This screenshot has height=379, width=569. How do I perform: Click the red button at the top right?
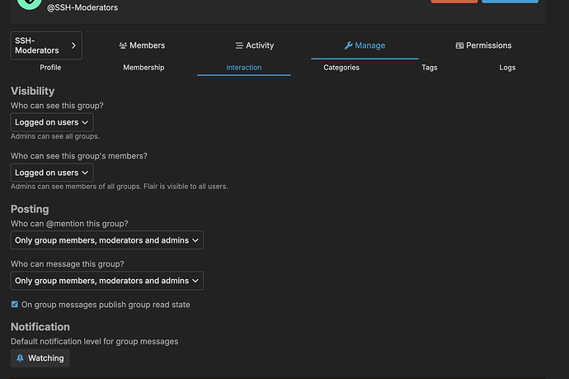[454, 2]
